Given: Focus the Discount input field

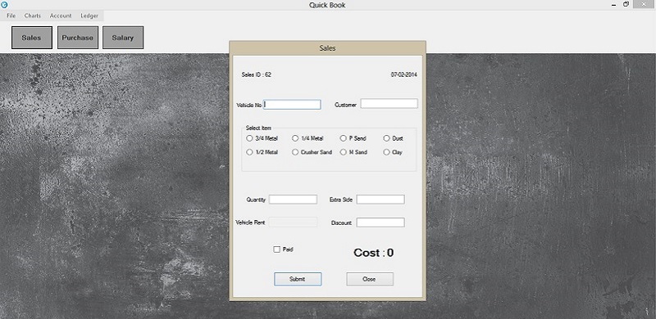Looking at the screenshot, I should (x=380, y=222).
